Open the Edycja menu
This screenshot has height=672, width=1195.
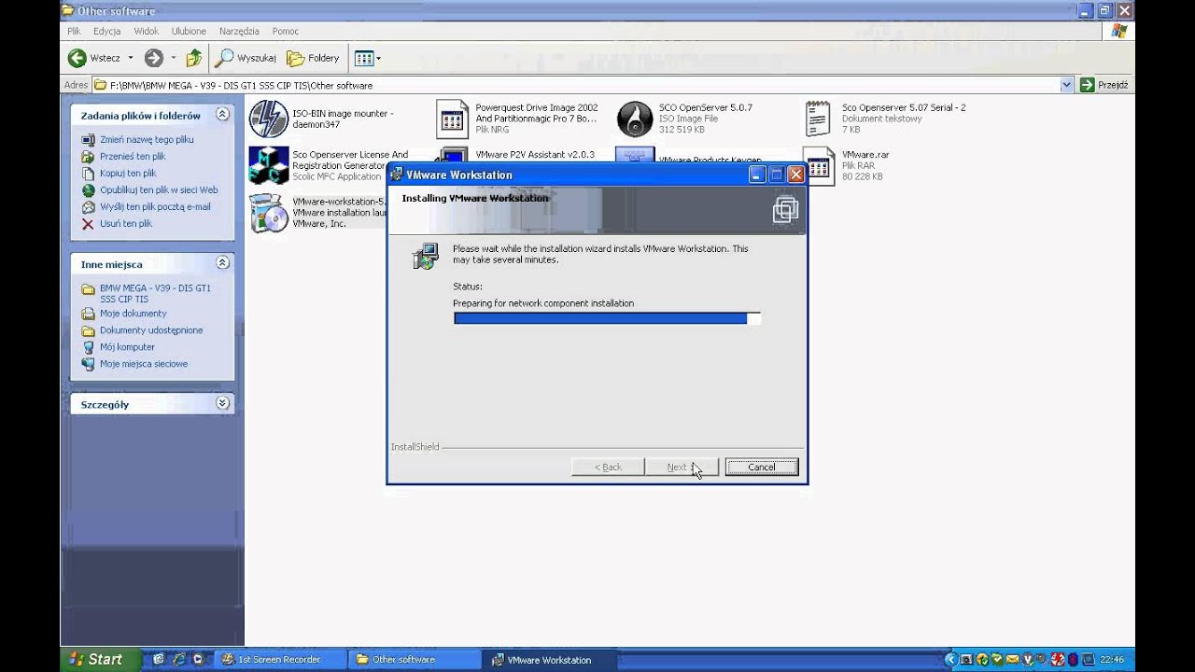pos(106,31)
